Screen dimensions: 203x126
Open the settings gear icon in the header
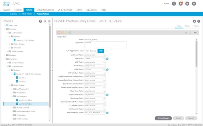[194, 4]
